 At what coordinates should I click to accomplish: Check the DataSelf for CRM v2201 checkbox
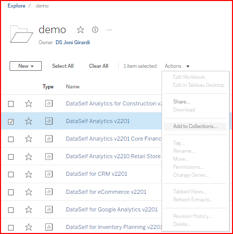(x=11, y=175)
